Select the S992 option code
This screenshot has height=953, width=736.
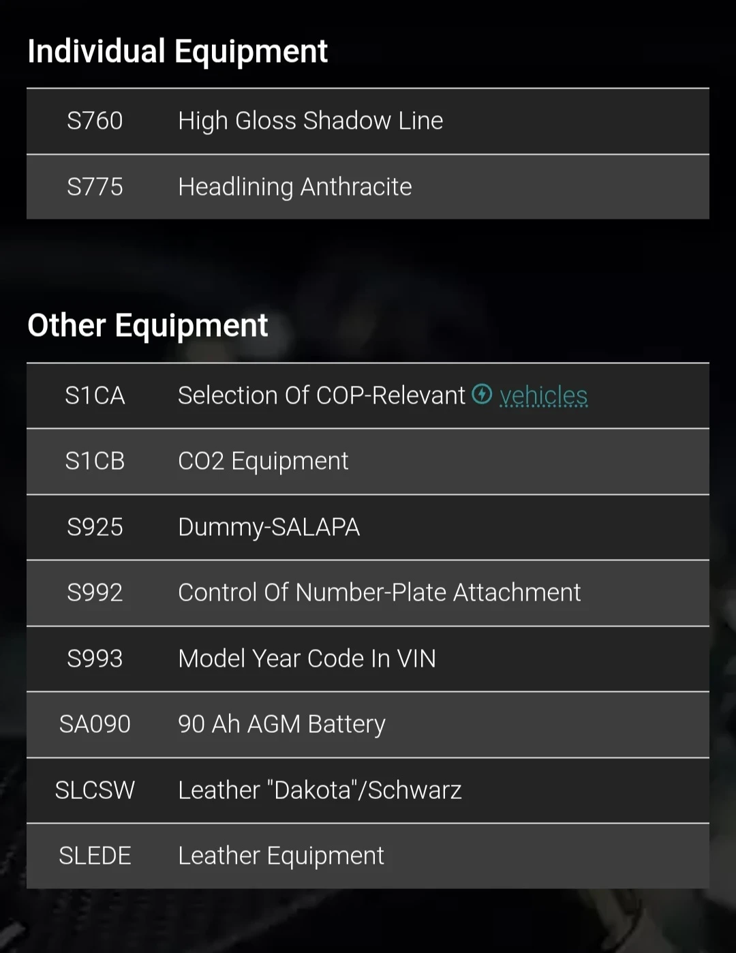coord(95,592)
